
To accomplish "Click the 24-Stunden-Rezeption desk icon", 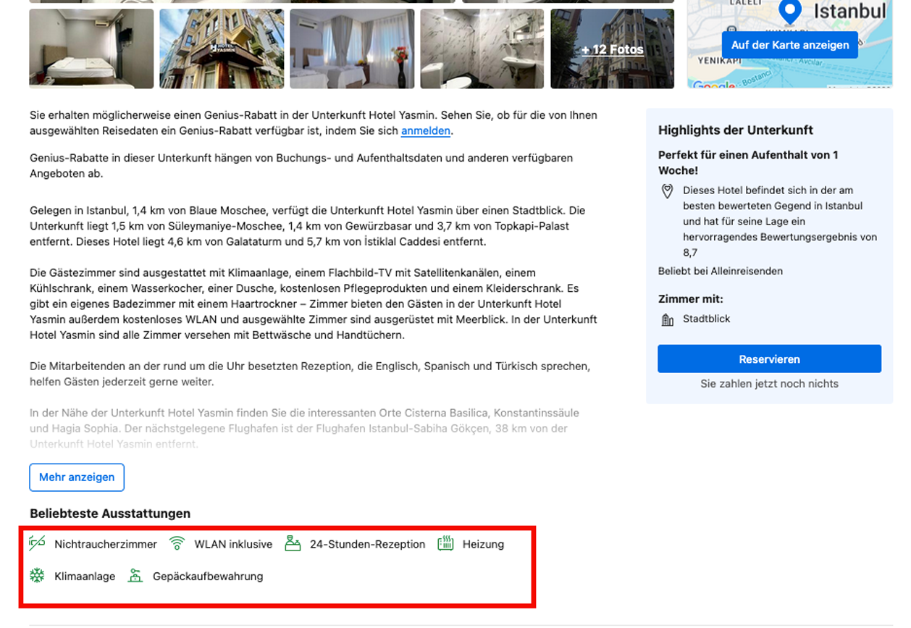I will tap(293, 543).
